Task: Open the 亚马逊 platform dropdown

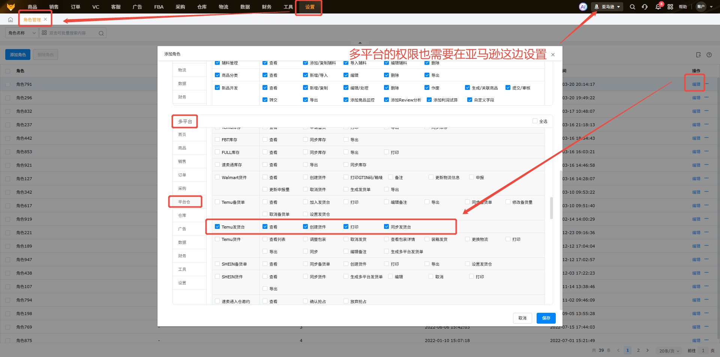Action: coord(607,7)
